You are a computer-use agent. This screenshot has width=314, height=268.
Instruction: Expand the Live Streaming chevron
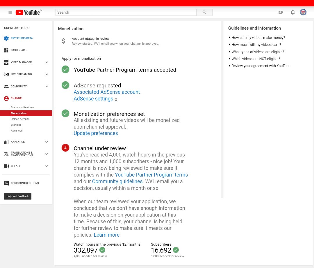point(47,74)
